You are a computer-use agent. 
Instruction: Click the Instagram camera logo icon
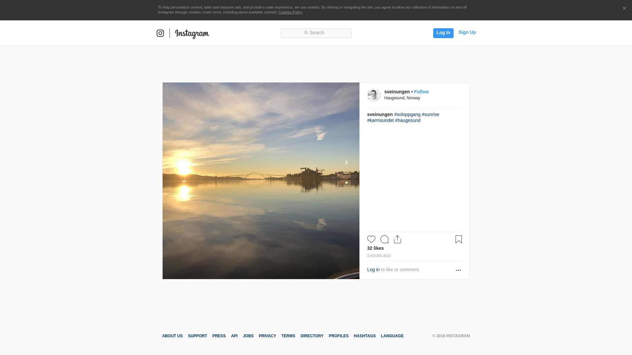(160, 33)
